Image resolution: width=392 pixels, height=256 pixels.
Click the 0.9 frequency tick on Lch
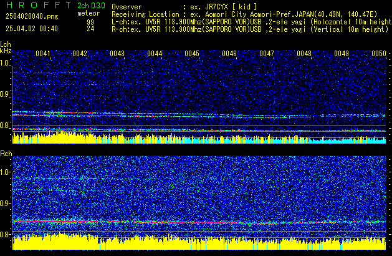pyautogui.click(x=5, y=94)
